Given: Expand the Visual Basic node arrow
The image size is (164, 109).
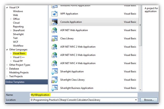Looking at the screenshot, I should [11, 53].
